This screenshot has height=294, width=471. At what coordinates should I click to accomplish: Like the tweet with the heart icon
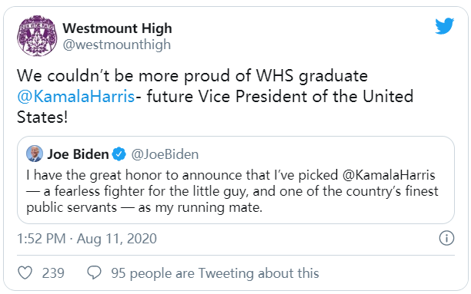25,273
